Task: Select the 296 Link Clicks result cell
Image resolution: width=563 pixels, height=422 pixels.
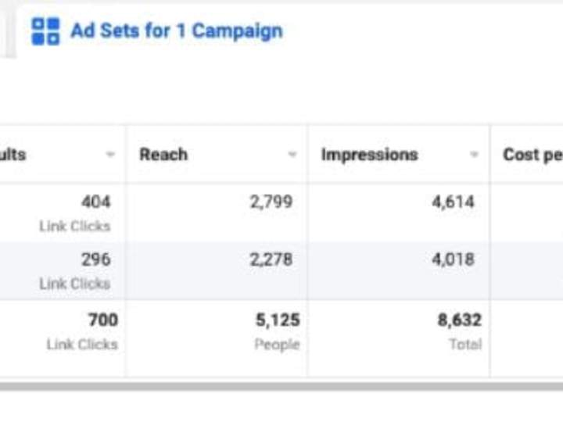Action: point(63,271)
